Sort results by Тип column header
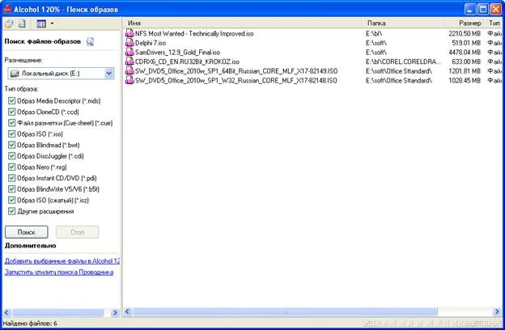 (x=494, y=23)
